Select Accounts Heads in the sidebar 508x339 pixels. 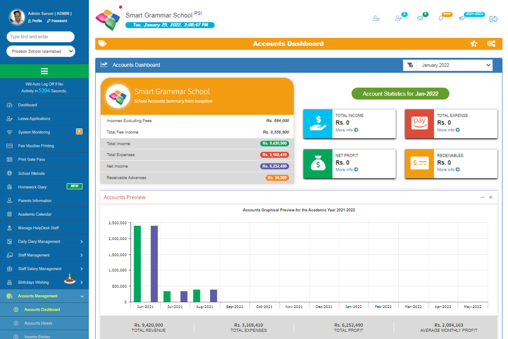(38, 323)
